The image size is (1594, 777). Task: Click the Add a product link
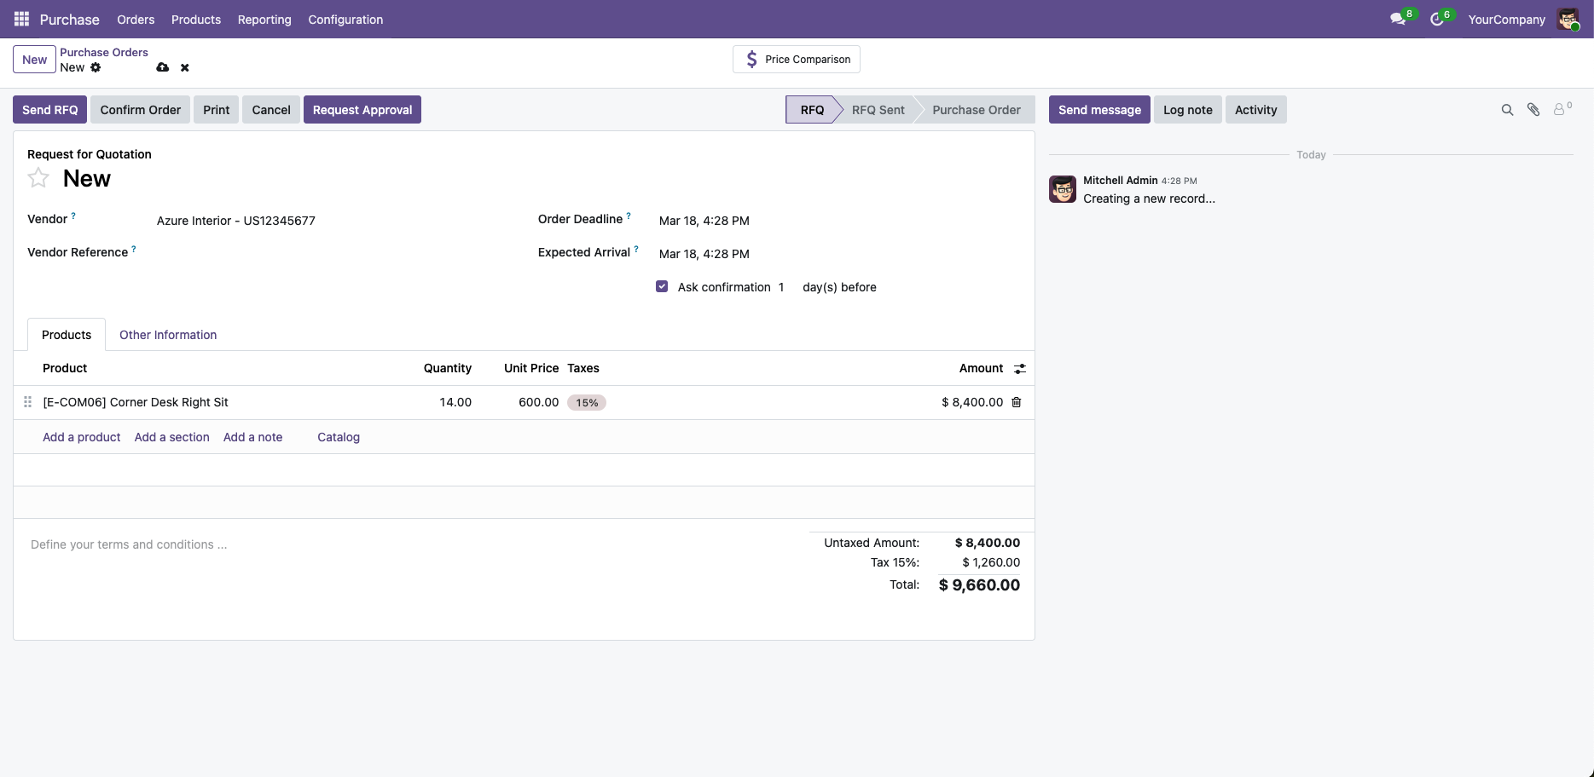click(81, 437)
